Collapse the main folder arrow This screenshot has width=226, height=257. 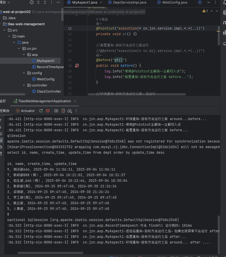[9, 36]
